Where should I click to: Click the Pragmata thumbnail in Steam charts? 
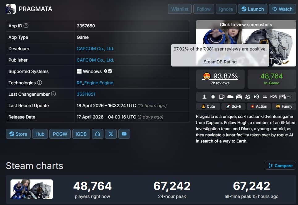point(32,189)
